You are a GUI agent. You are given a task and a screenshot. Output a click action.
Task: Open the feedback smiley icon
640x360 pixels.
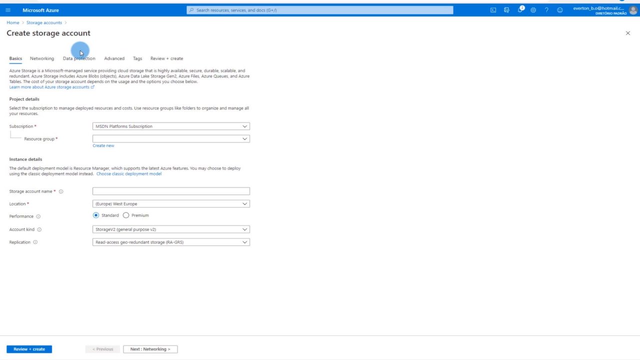(560, 10)
